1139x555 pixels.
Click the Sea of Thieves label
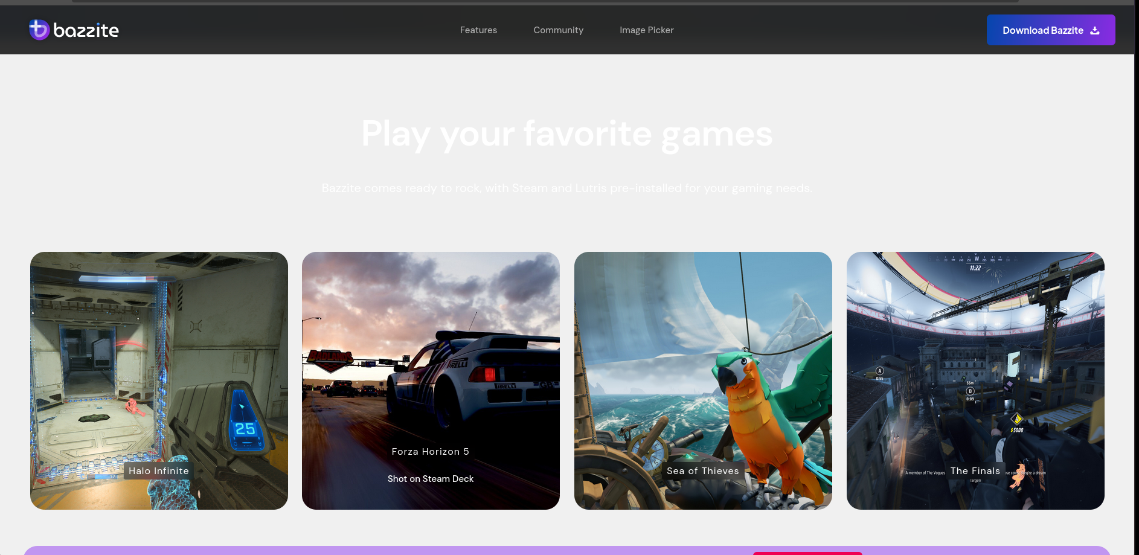click(x=703, y=471)
